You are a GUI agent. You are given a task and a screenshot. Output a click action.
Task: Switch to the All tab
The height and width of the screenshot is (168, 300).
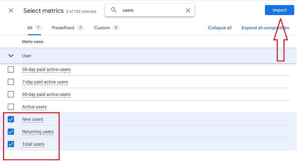[34, 28]
